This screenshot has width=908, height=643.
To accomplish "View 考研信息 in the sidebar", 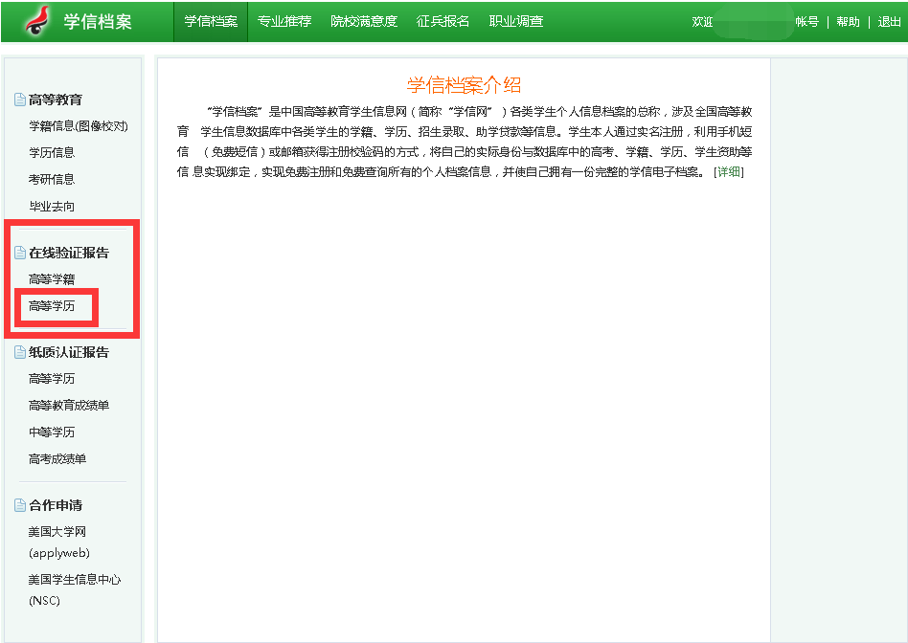I will pyautogui.click(x=52, y=180).
